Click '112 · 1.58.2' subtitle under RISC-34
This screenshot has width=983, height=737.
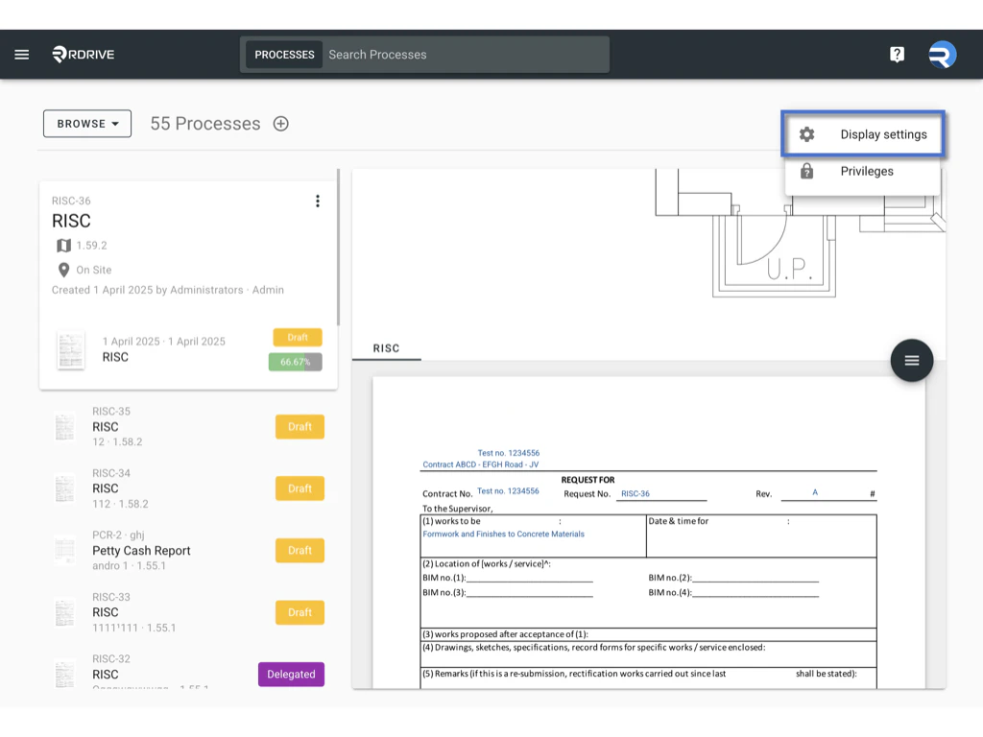pyautogui.click(x=120, y=504)
